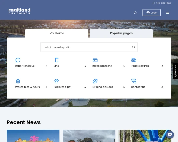Open the header search magnifier icon

[x=135, y=13]
